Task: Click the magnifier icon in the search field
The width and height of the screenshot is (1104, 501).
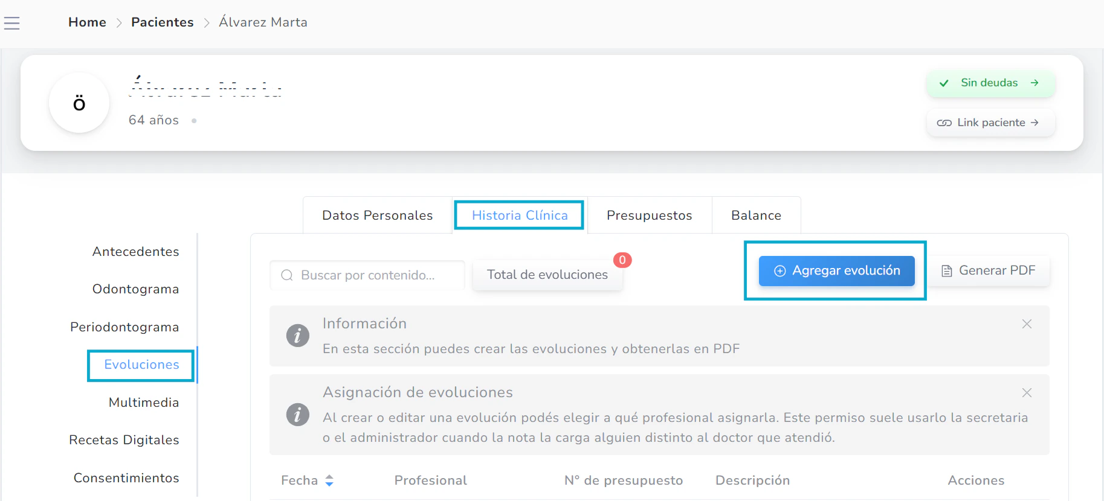Action: 287,275
